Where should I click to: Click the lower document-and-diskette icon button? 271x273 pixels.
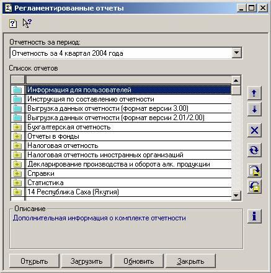coord(254,186)
